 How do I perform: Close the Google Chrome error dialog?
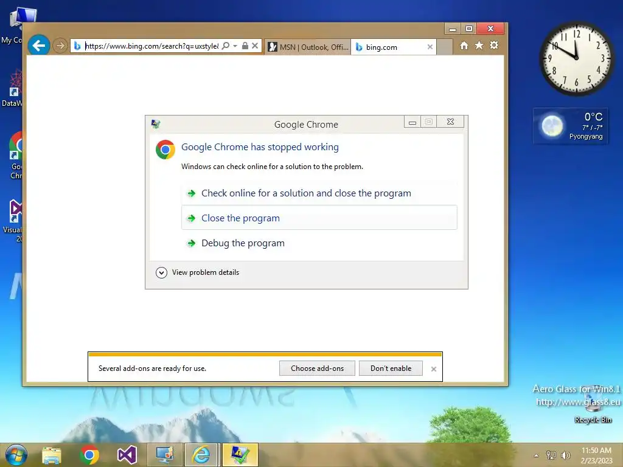[x=450, y=122]
